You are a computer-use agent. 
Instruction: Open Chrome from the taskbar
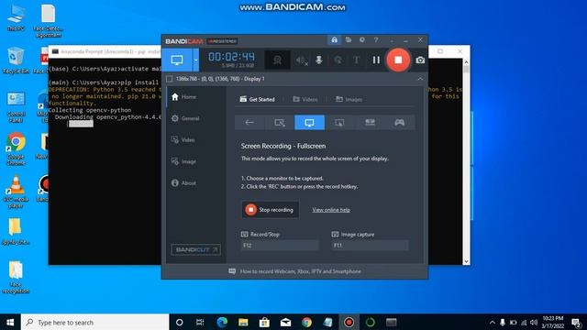click(306, 322)
